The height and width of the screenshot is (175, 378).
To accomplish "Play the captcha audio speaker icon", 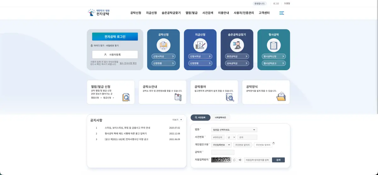I will point(240,160).
